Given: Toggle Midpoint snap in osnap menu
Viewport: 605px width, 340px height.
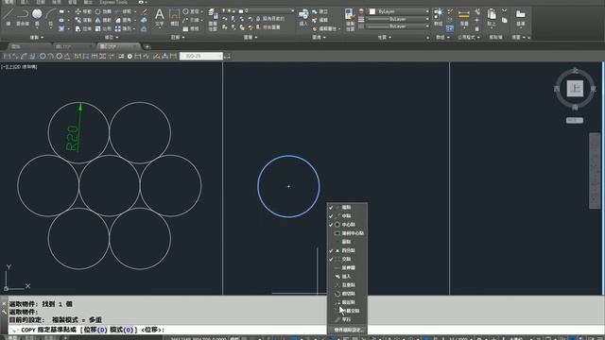Looking at the screenshot, I should pos(347,216).
